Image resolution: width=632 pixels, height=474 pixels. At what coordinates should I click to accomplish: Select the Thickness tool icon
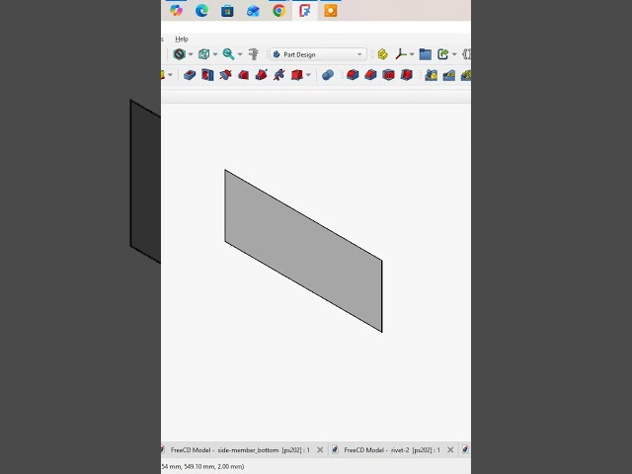[x=406, y=75]
